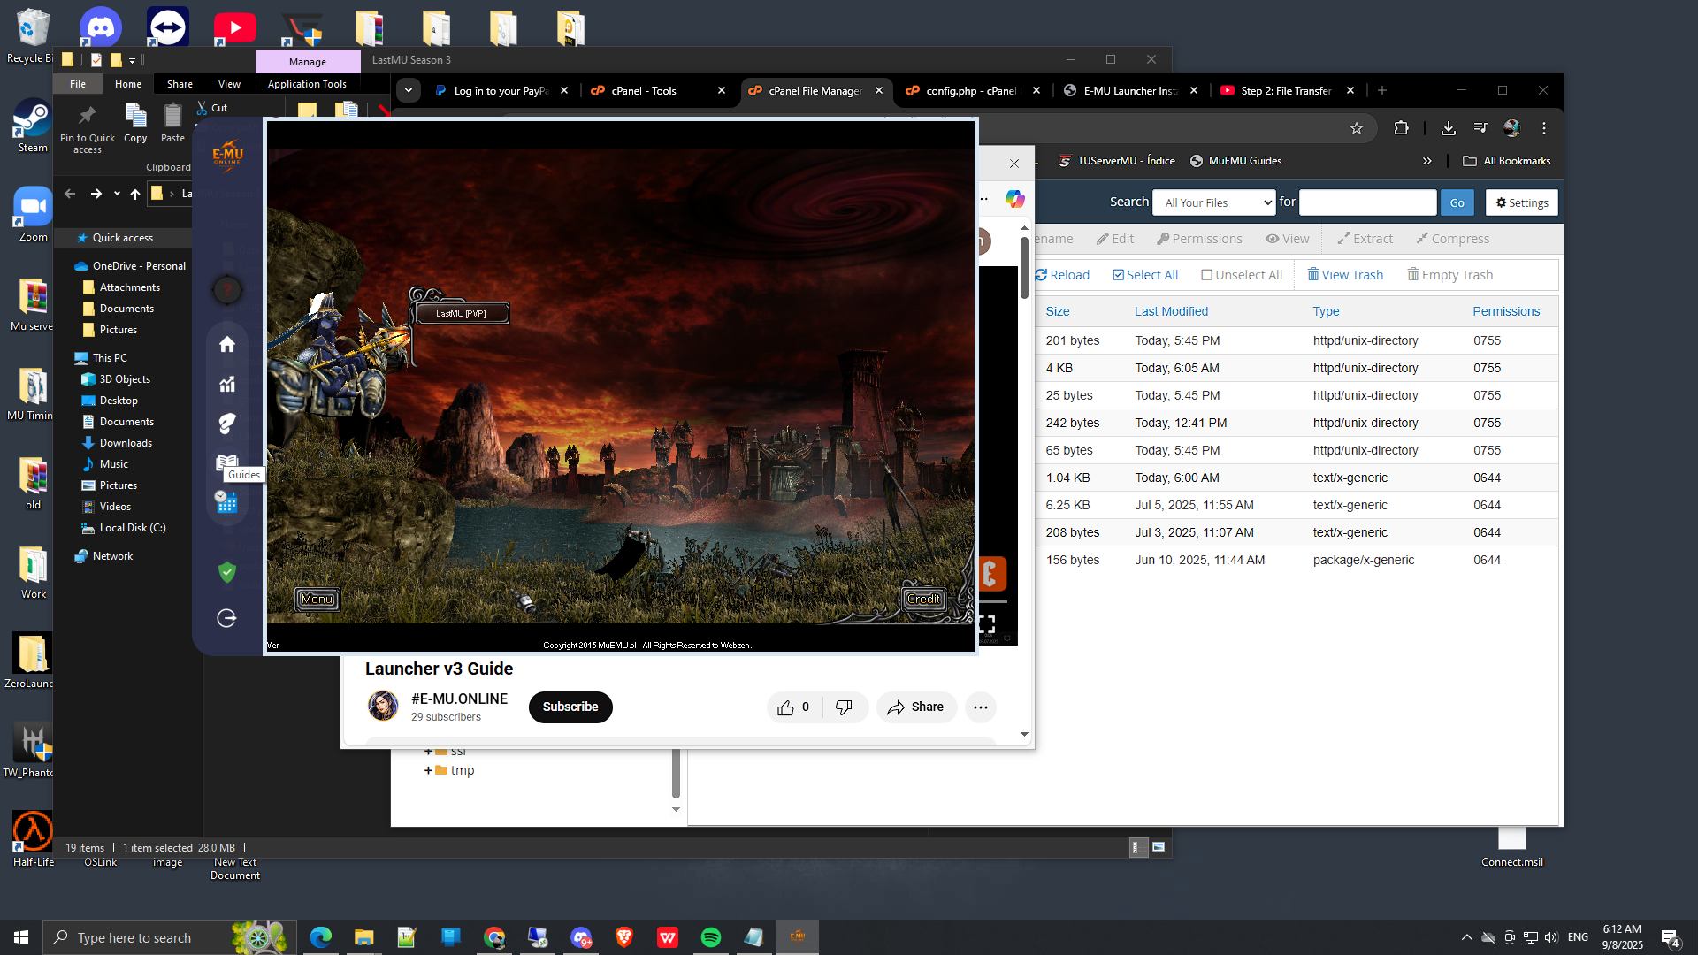This screenshot has height=955, width=1698.
Task: Expand hidden bookmarks chevron
Action: [1426, 161]
